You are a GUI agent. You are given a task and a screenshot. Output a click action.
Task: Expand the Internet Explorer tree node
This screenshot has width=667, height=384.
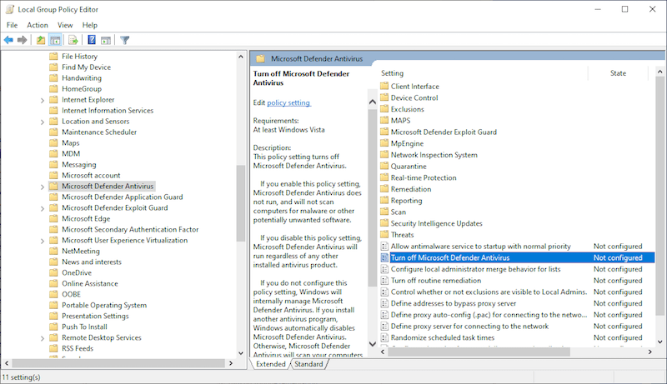[43, 100]
